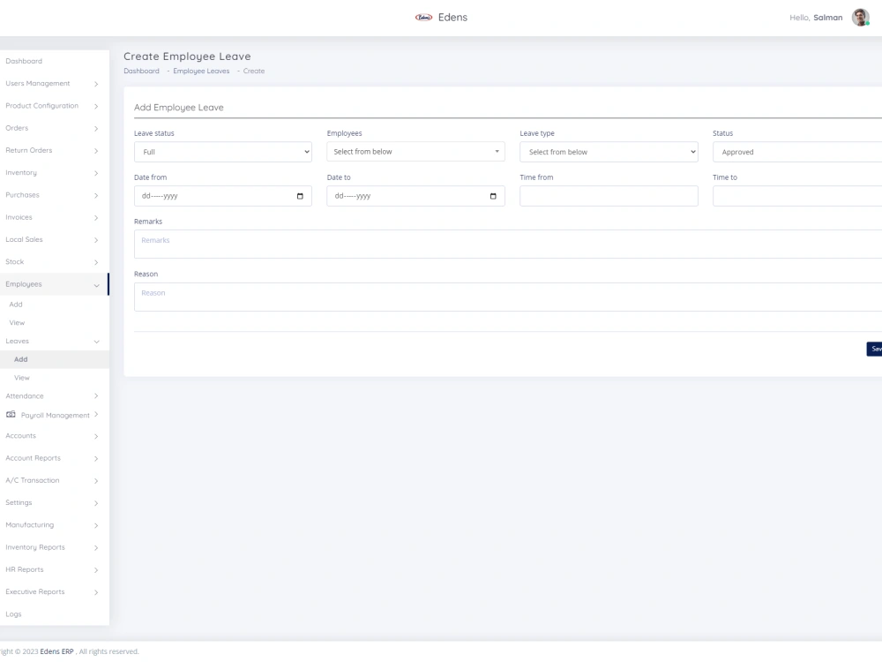The height and width of the screenshot is (662, 882).
Task: Focus the Date from input field
Action: [x=223, y=196]
